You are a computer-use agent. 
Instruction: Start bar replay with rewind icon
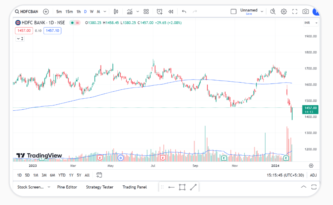pyautogui.click(x=171, y=11)
